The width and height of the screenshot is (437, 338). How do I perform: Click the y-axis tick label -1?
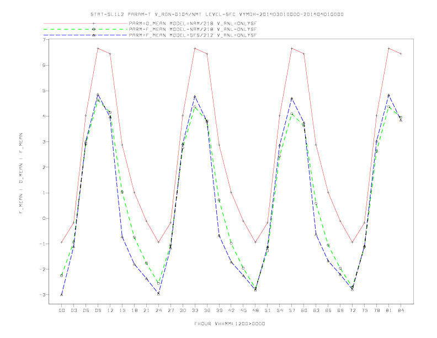42,244
